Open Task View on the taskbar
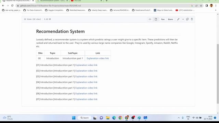 coord(95,118)
